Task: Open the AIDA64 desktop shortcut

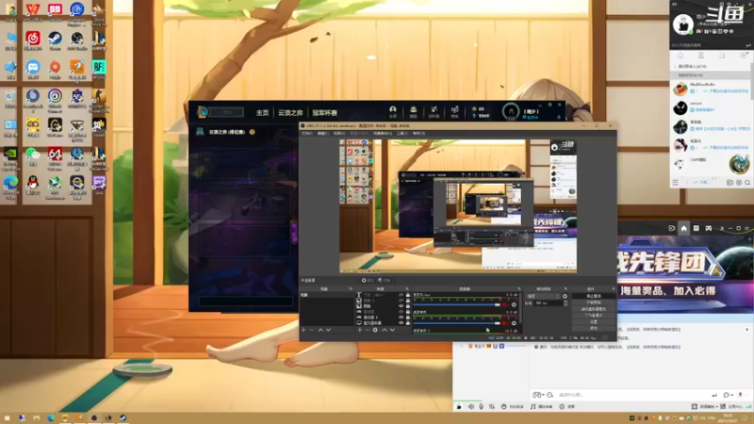Action: tap(55, 155)
